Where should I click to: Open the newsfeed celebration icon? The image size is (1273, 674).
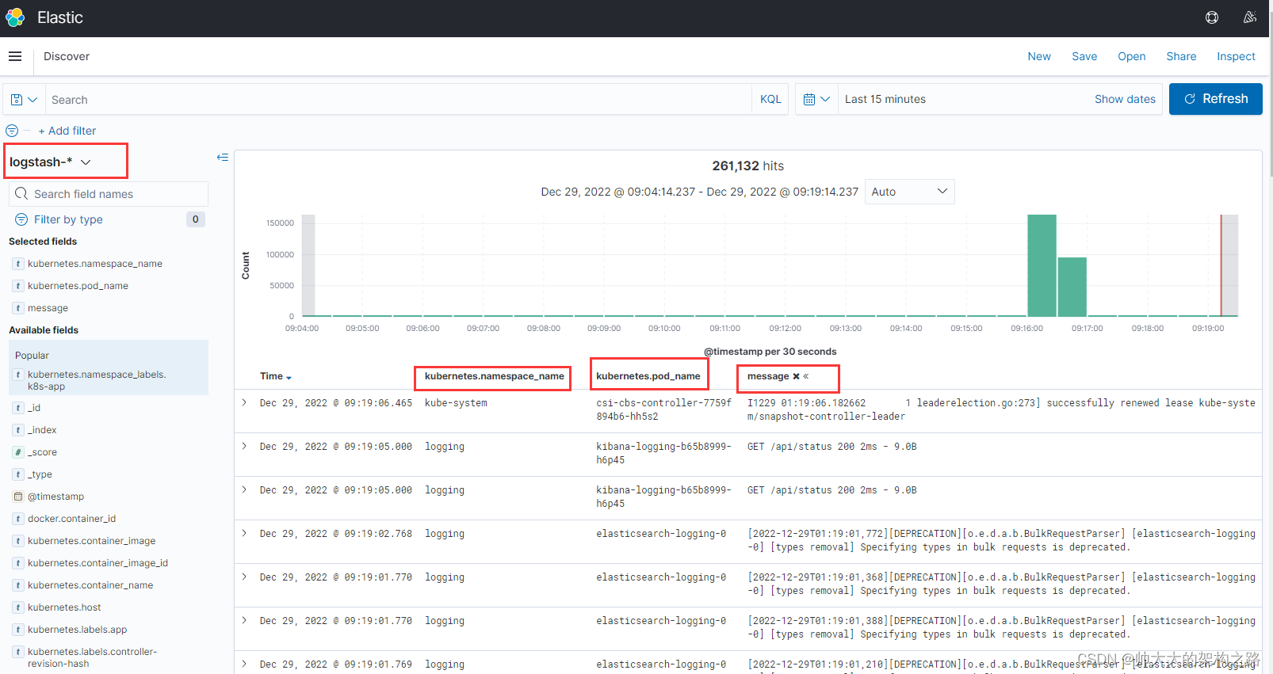(x=1250, y=17)
